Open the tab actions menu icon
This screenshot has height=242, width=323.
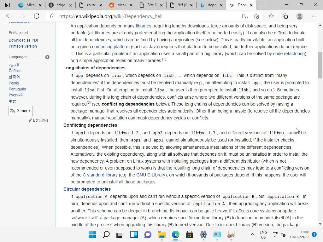coord(8,5)
